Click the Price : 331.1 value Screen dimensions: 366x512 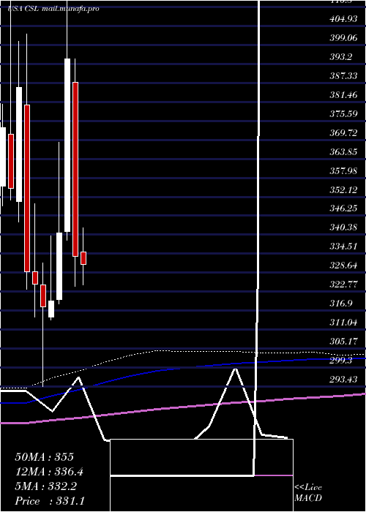[x=50, y=501]
